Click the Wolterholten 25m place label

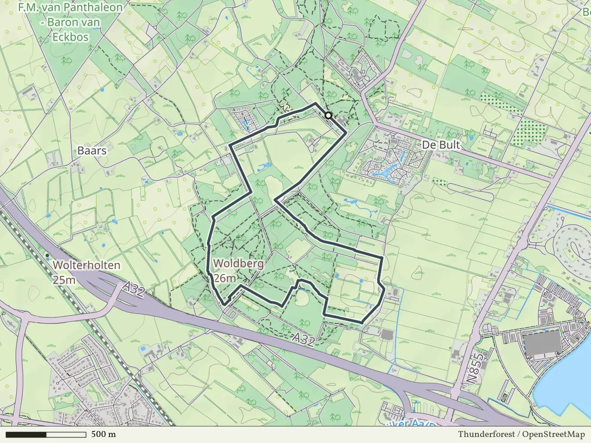86,272
